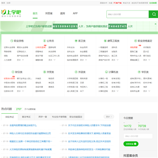Click the 找答案会员 heading

(x=130, y=155)
